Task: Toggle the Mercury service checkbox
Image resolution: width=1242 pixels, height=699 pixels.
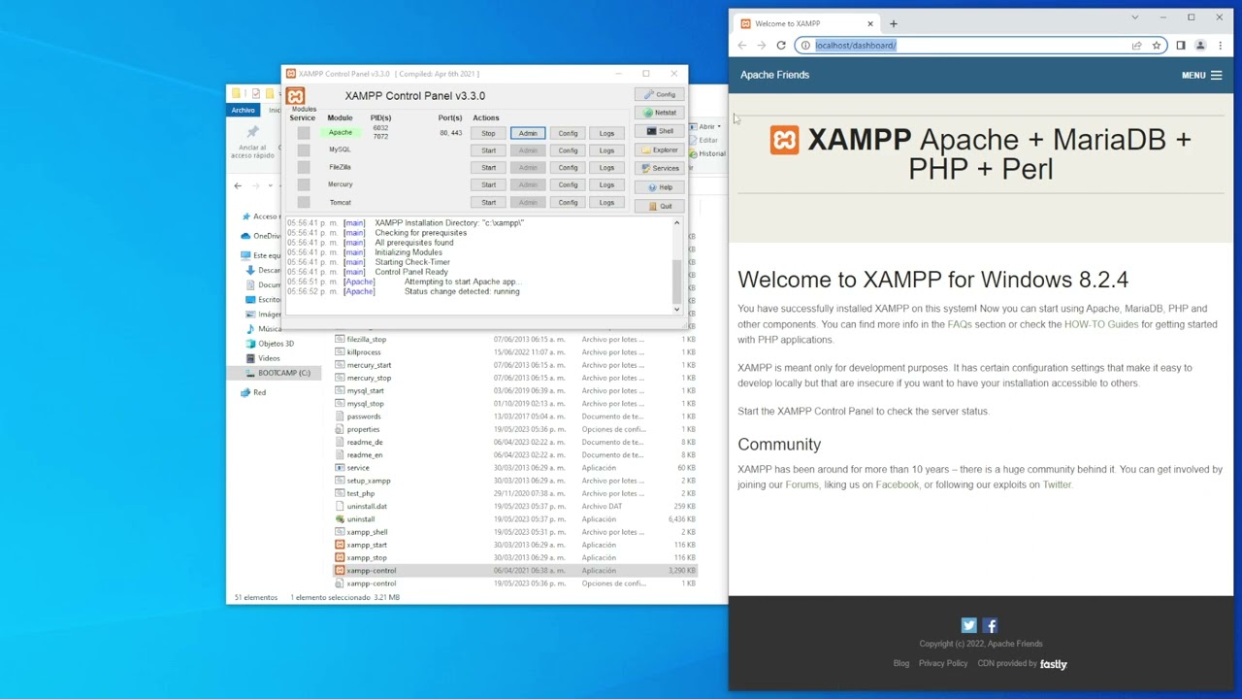Action: [x=304, y=184]
